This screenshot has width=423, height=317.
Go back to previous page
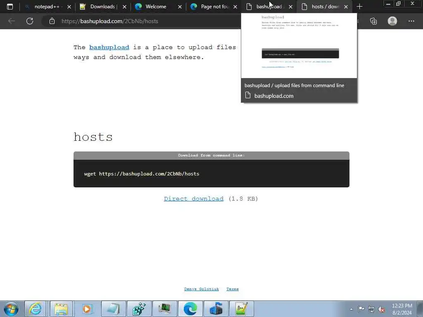pos(11,21)
